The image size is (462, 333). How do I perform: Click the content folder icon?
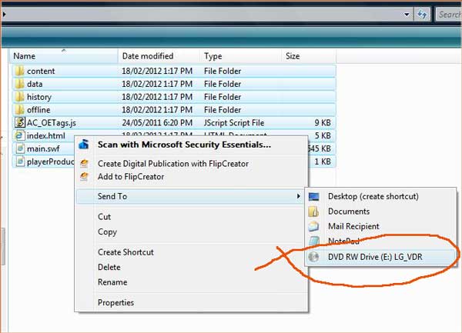pos(20,72)
